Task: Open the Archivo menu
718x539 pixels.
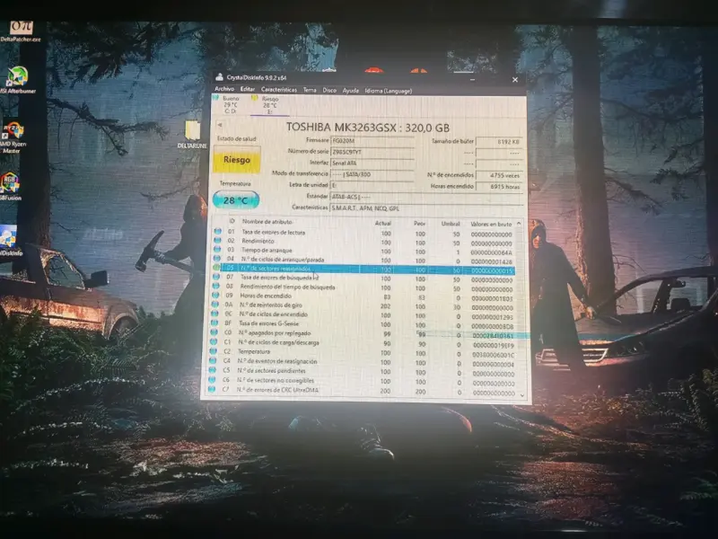Action: click(224, 89)
